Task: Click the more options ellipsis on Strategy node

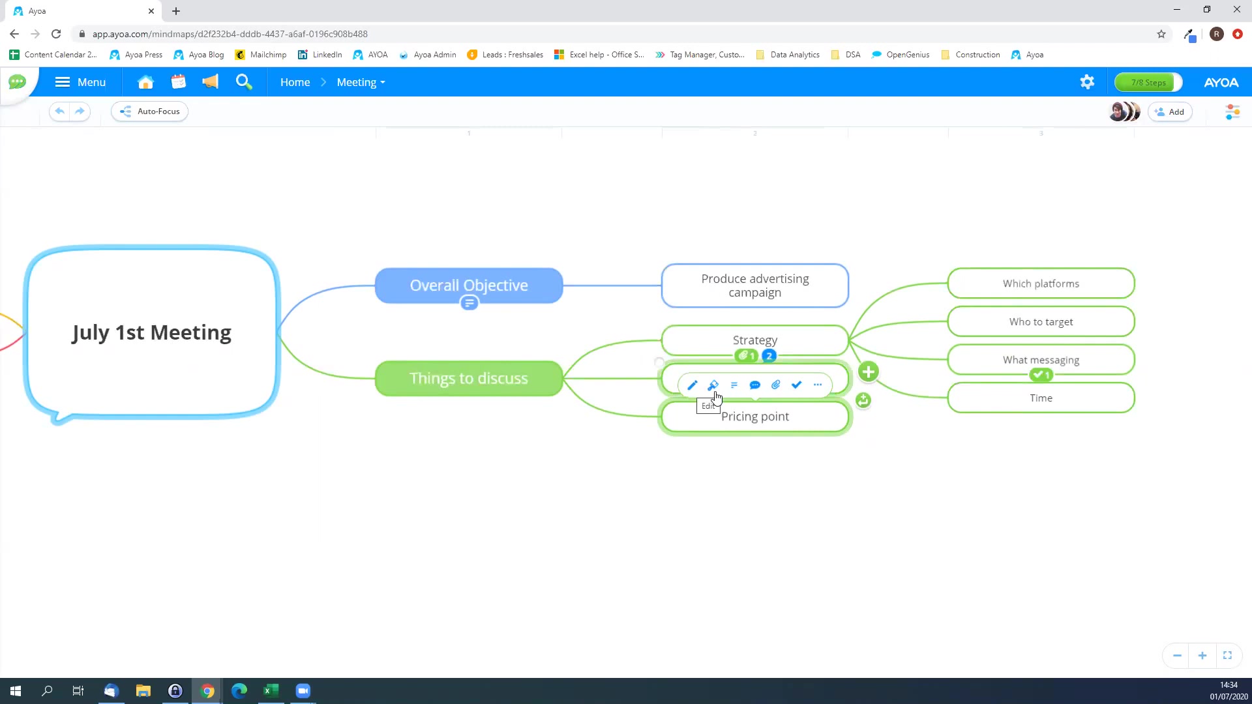Action: point(817,384)
